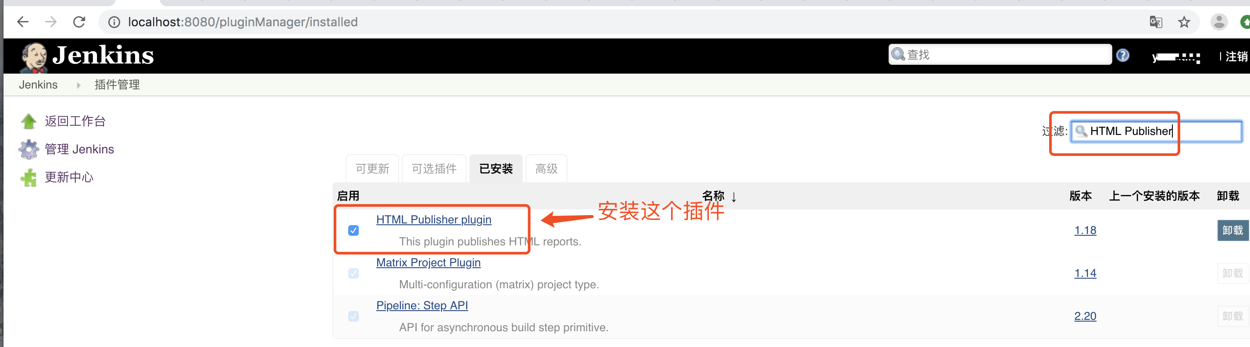Reload the page with the refresh icon

click(79, 22)
